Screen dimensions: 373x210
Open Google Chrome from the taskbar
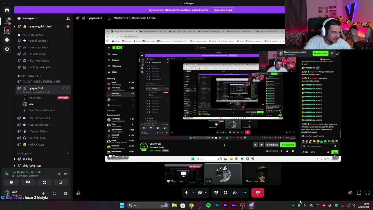coord(191,205)
